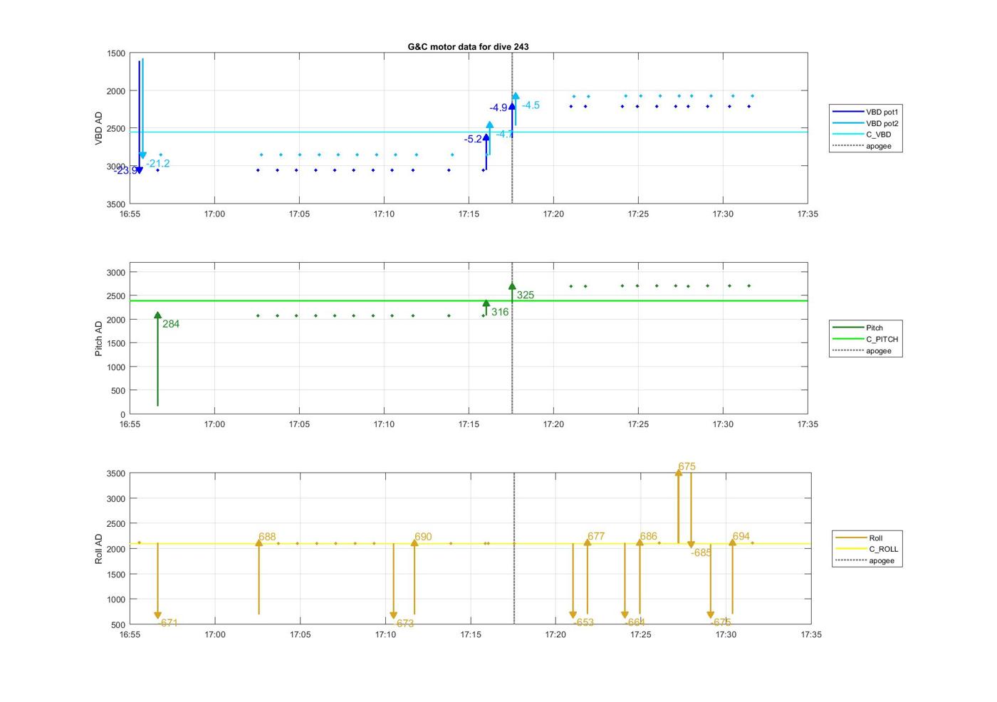Click the '690' roll annotation
Image resolution: width=997 pixels, height=702 pixels.
(x=423, y=537)
